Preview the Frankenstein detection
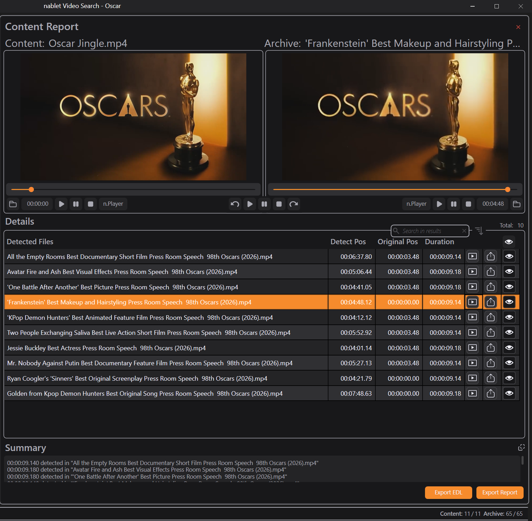This screenshot has height=521, width=532. (x=473, y=302)
